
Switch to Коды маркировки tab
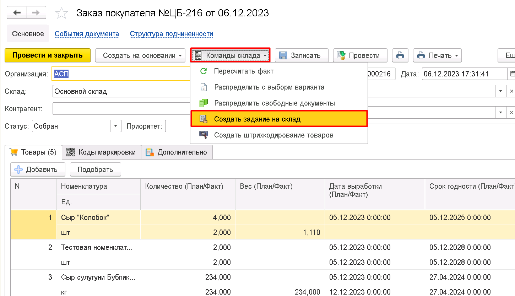click(x=101, y=152)
